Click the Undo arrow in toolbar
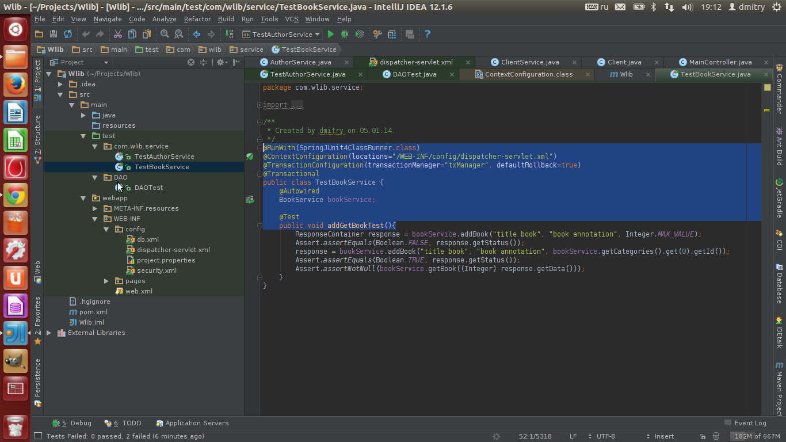Viewport: 786px width, 442px height. 86,35
